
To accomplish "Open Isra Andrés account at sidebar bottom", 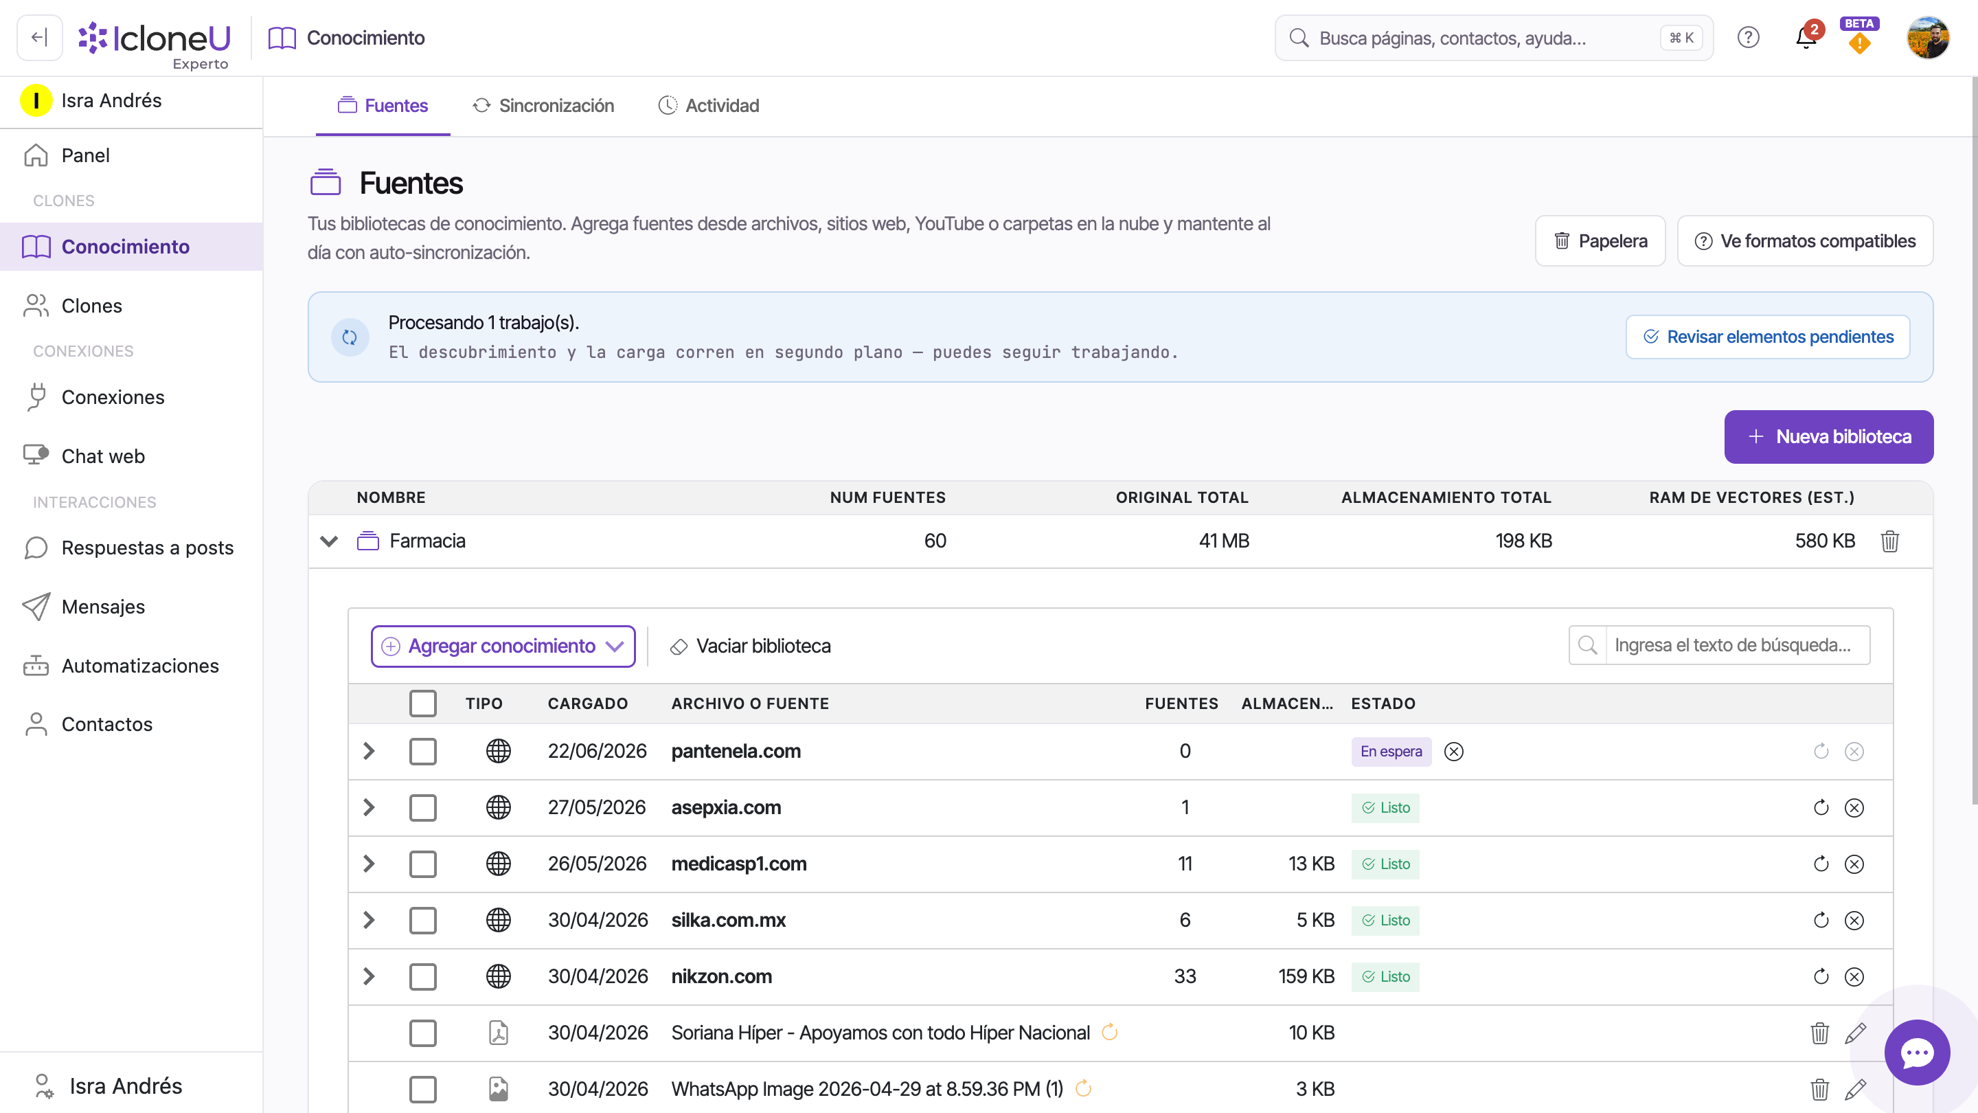I will pyautogui.click(x=131, y=1086).
